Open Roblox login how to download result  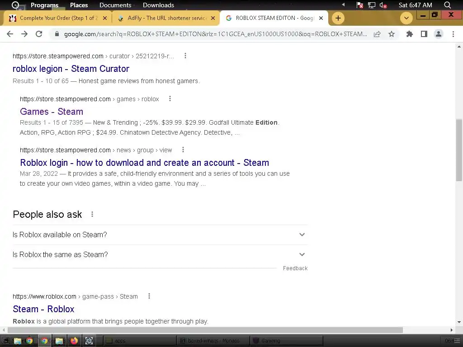coord(144,163)
